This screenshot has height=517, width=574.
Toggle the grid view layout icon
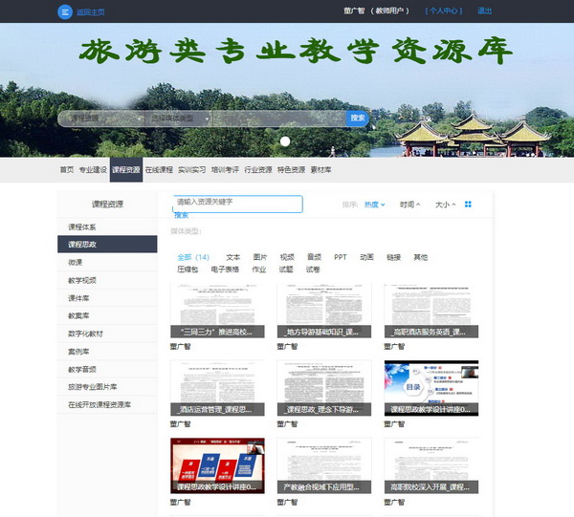pyautogui.click(x=469, y=205)
